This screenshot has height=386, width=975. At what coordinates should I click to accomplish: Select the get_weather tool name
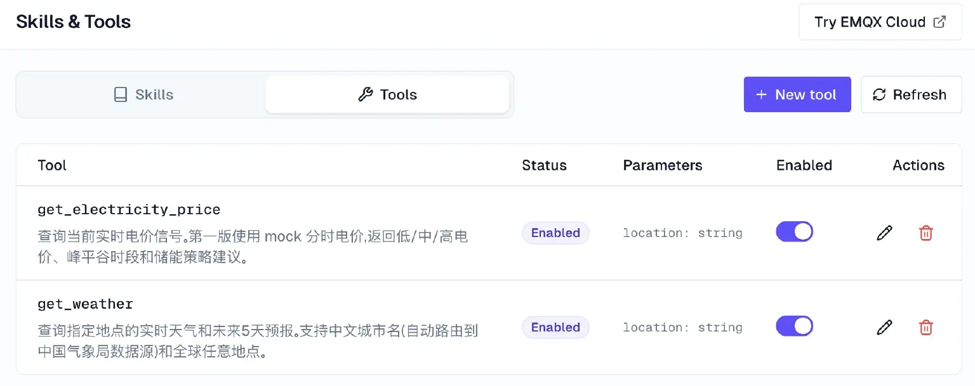86,304
